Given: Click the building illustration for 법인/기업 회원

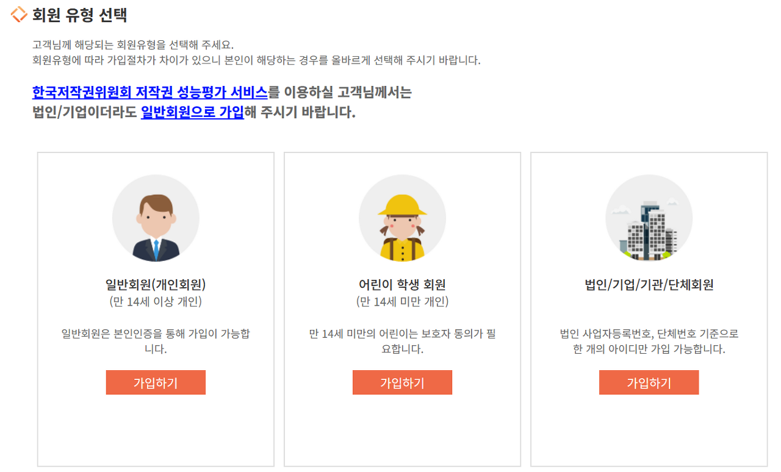Looking at the screenshot, I should [x=649, y=218].
